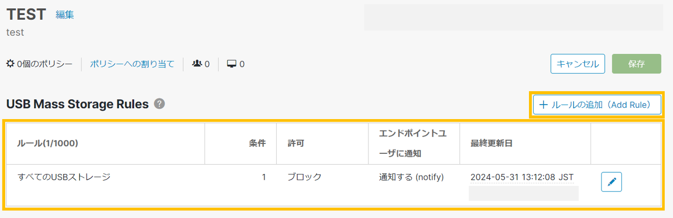The width and height of the screenshot is (673, 218).
Task: Click the gear icon next to 0個のポリシー
Action: (10, 64)
